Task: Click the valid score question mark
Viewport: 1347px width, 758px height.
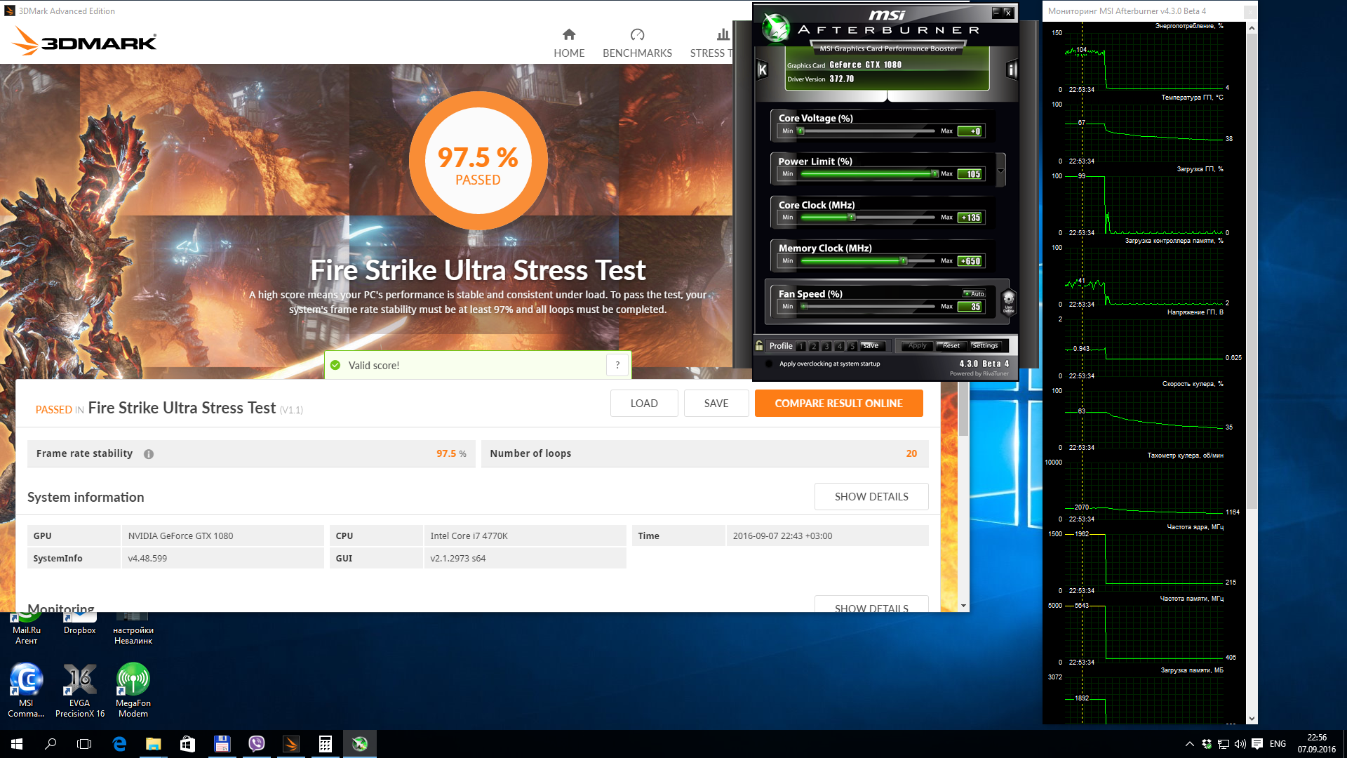Action: [x=617, y=365]
